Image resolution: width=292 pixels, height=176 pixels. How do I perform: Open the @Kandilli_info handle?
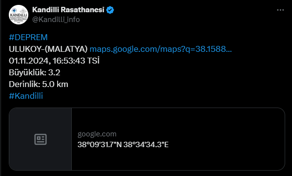[56, 20]
